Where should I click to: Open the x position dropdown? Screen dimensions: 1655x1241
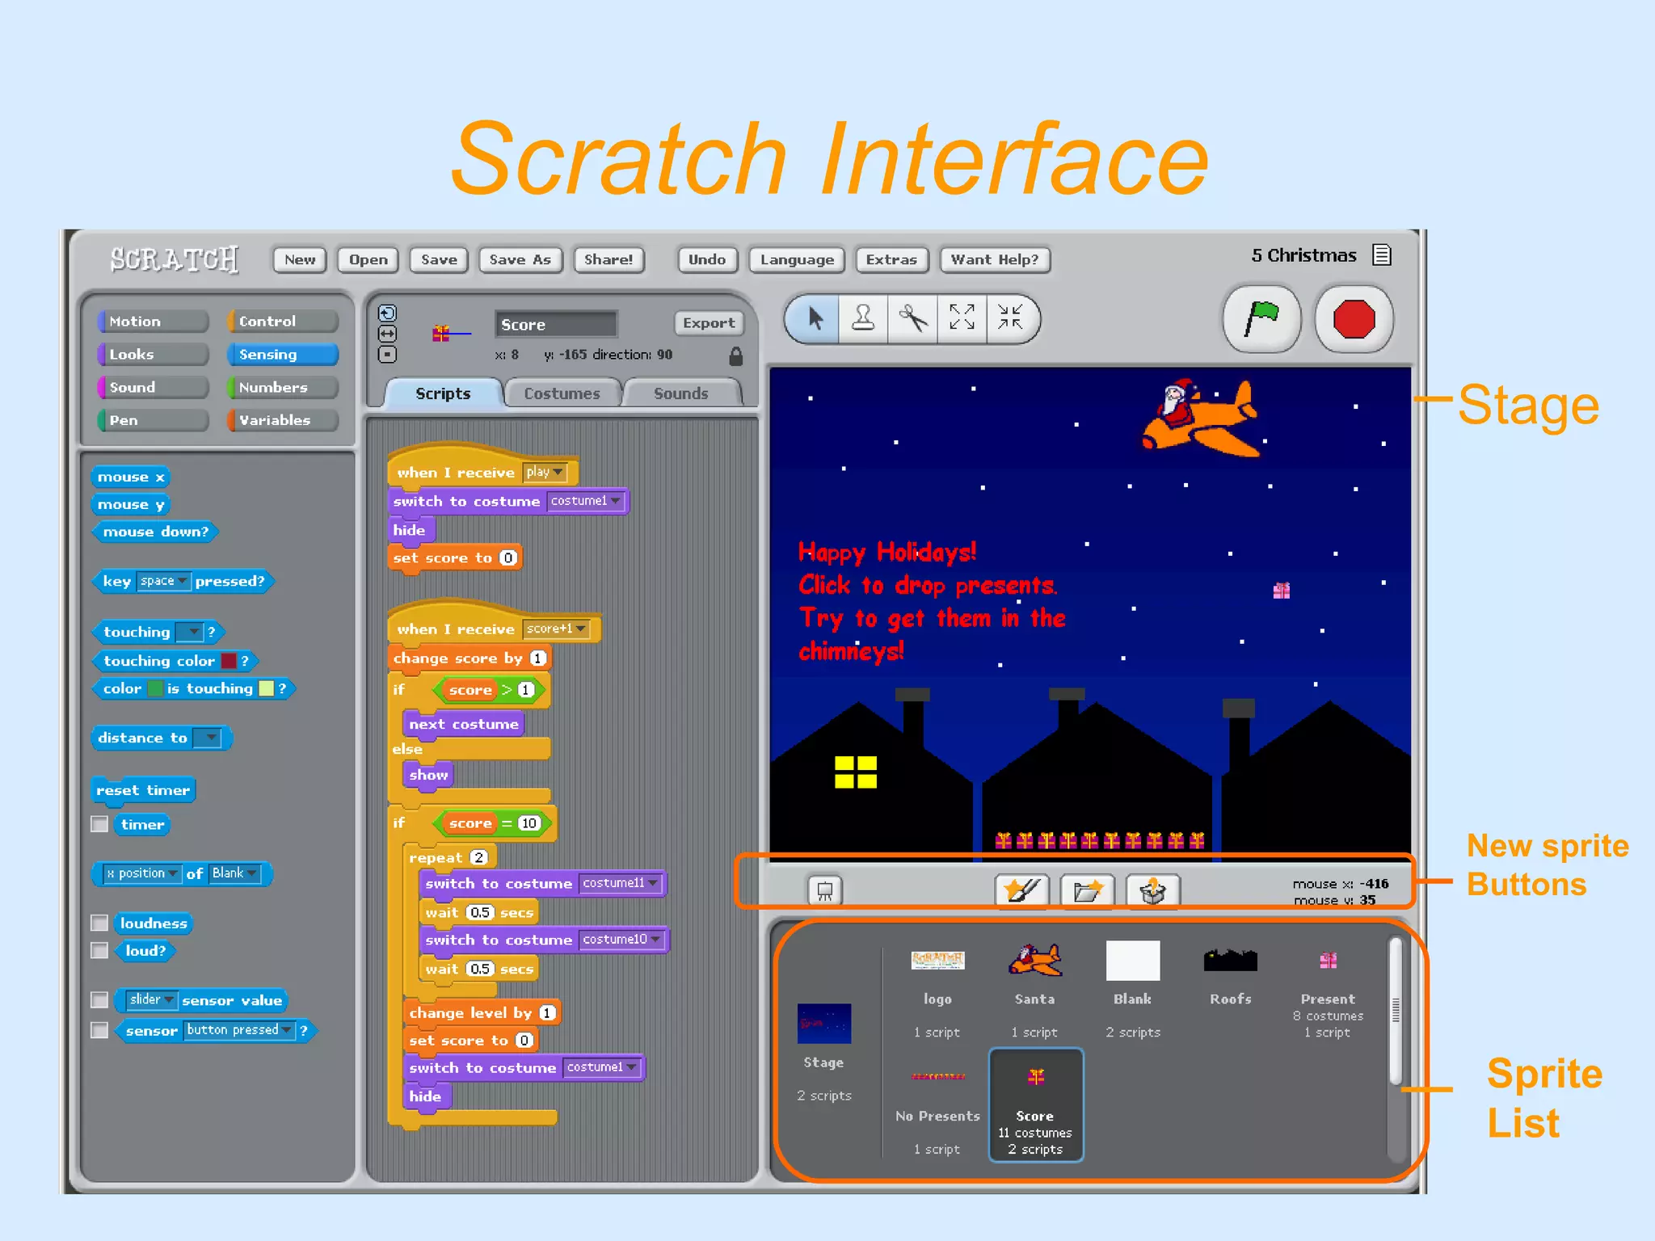(141, 873)
